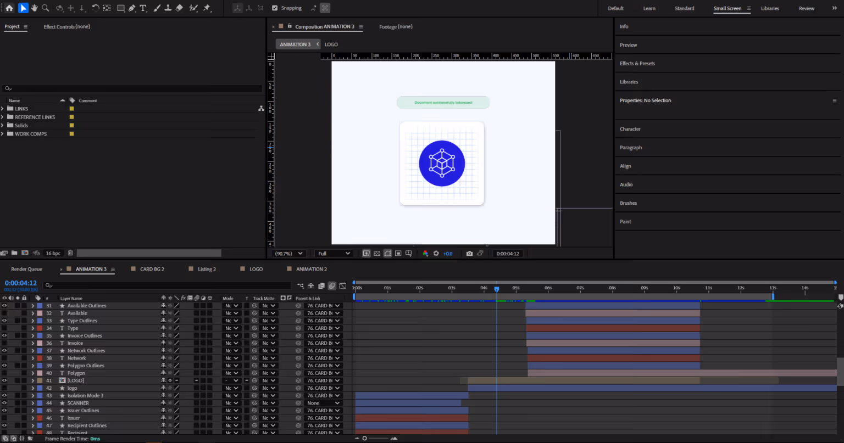Image resolution: width=844 pixels, height=443 pixels.
Task: Pick the Roto Brush tool
Action: coord(193,8)
